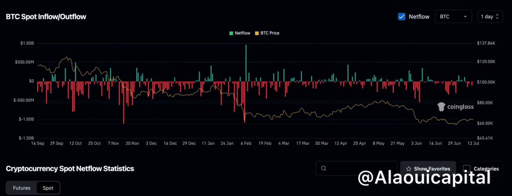The image size is (512, 196).
Task: Click into the search input field
Action: (x=356, y=168)
